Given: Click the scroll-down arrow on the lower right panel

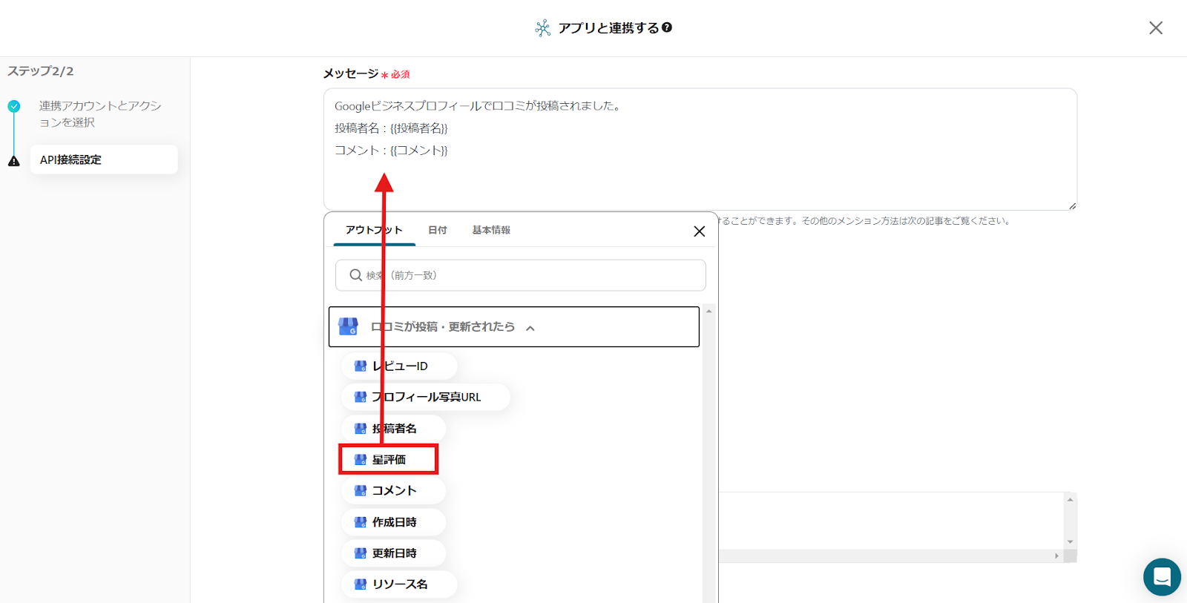Looking at the screenshot, I should 1070,542.
